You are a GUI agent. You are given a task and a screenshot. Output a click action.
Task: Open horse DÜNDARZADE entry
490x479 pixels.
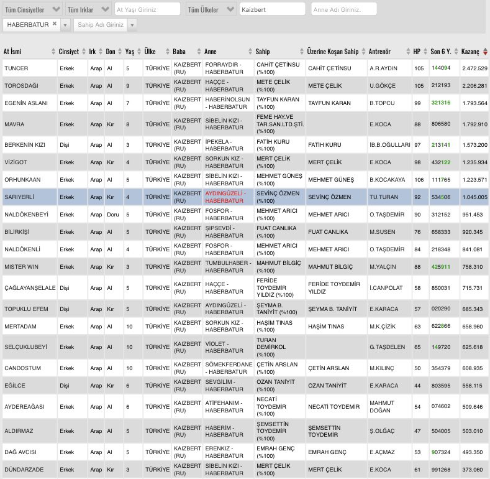coord(24,470)
